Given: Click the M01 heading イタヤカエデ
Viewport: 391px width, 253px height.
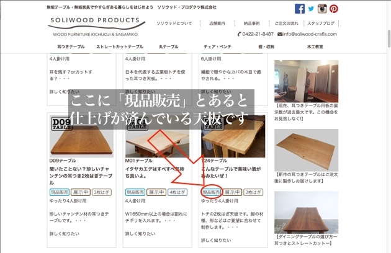Looking at the screenshot, I should point(155,172).
